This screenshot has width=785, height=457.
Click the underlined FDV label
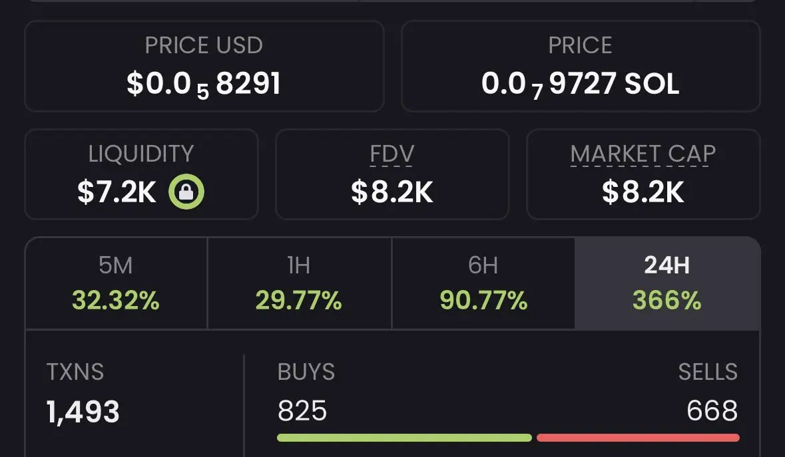coord(392,154)
